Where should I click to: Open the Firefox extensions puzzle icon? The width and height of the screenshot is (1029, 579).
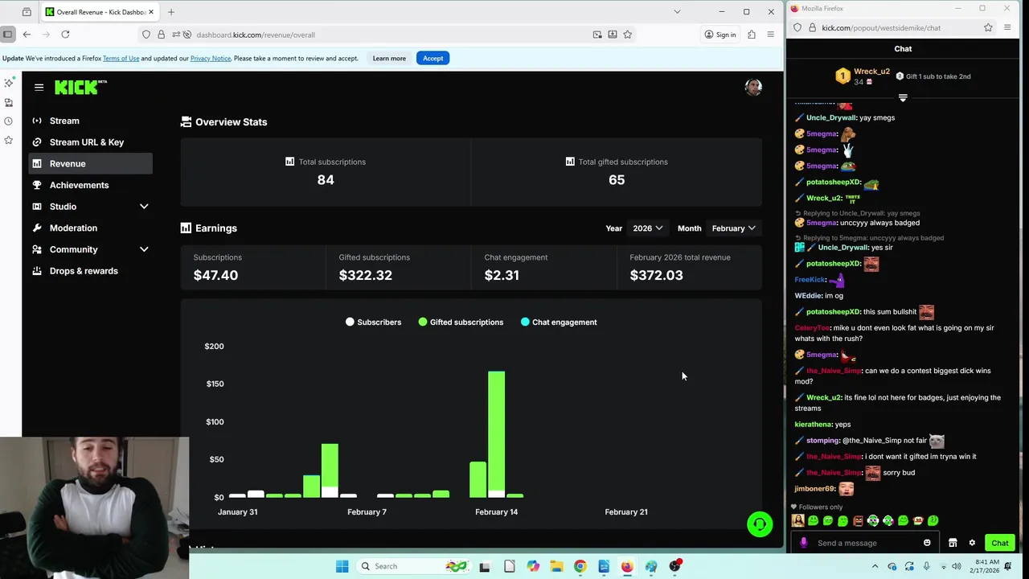tap(751, 35)
